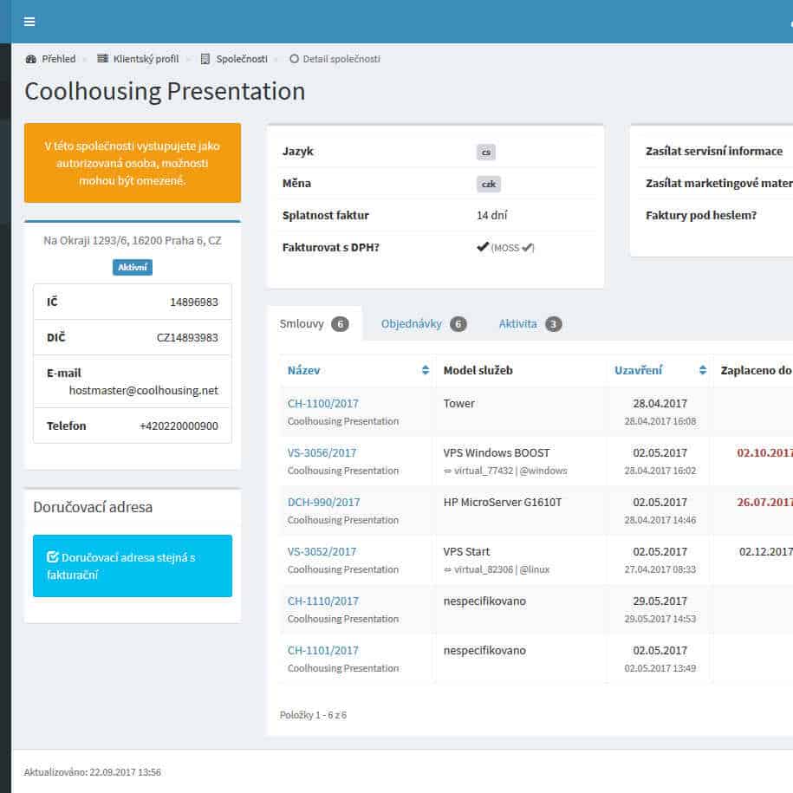This screenshot has height=793, width=793.
Task: Click the VPS Windows BOOST cell
Action: pos(497,453)
